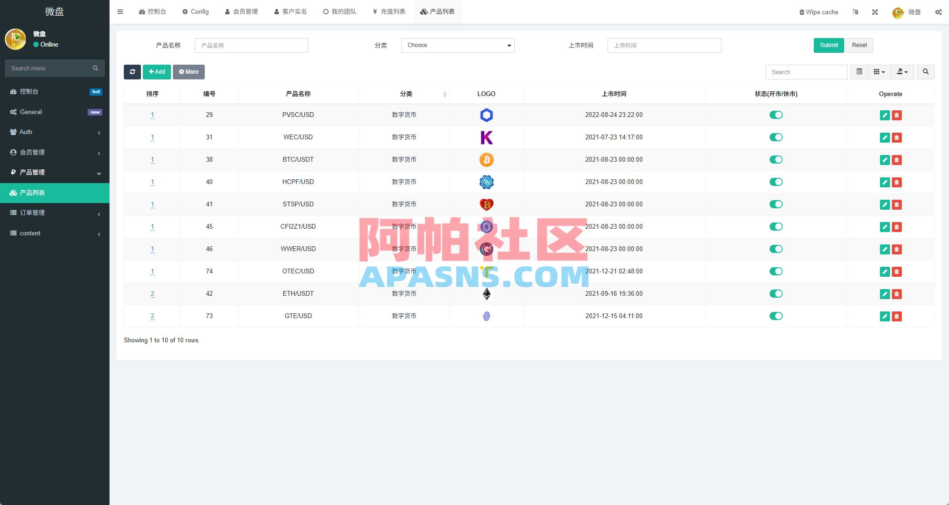Click the delete trash icon for GTE/USD
Image resolution: width=949 pixels, height=505 pixels.
click(897, 316)
